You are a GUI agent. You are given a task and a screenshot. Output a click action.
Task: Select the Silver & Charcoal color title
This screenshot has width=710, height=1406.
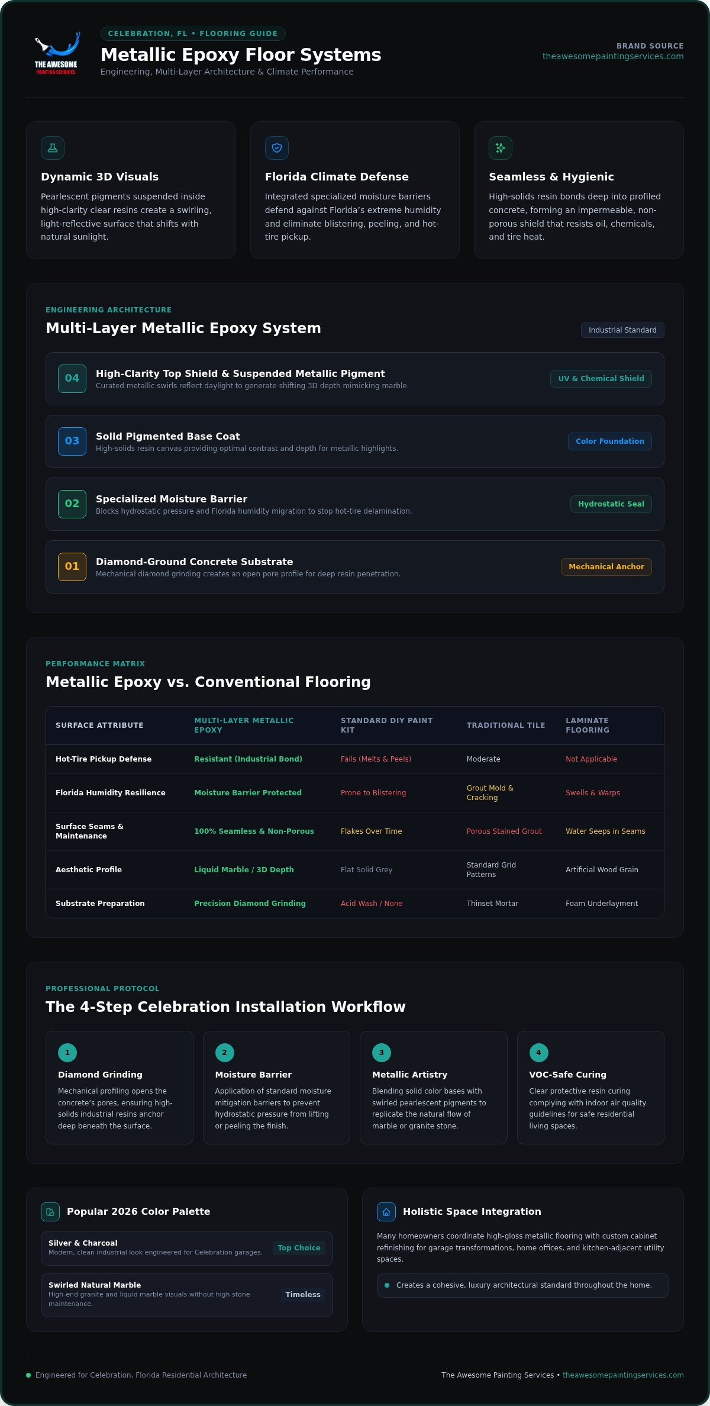pos(83,1243)
